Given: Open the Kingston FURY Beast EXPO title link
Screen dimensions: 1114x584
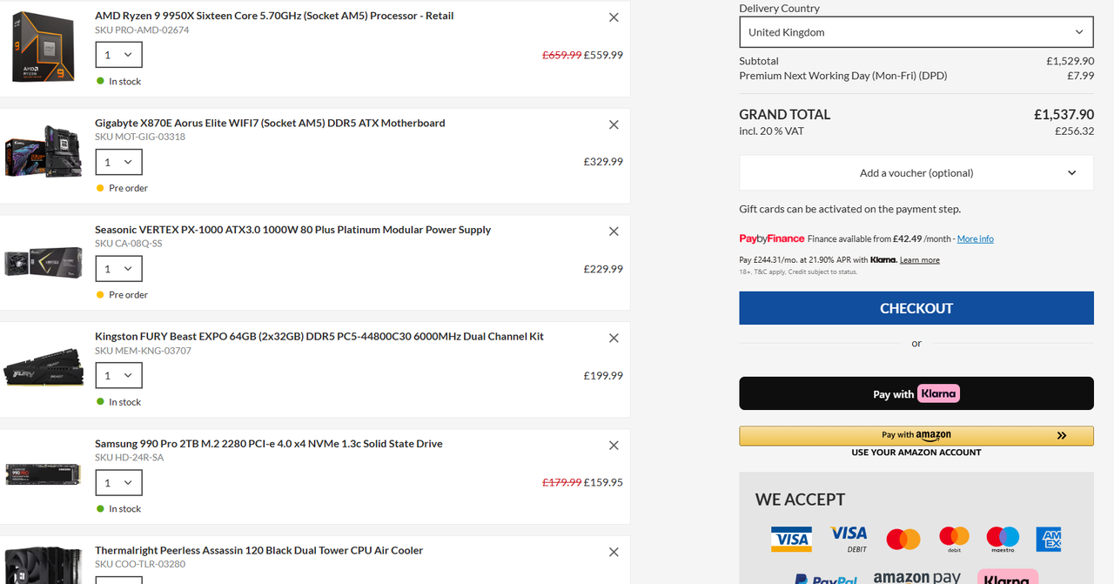Looking at the screenshot, I should coord(319,336).
